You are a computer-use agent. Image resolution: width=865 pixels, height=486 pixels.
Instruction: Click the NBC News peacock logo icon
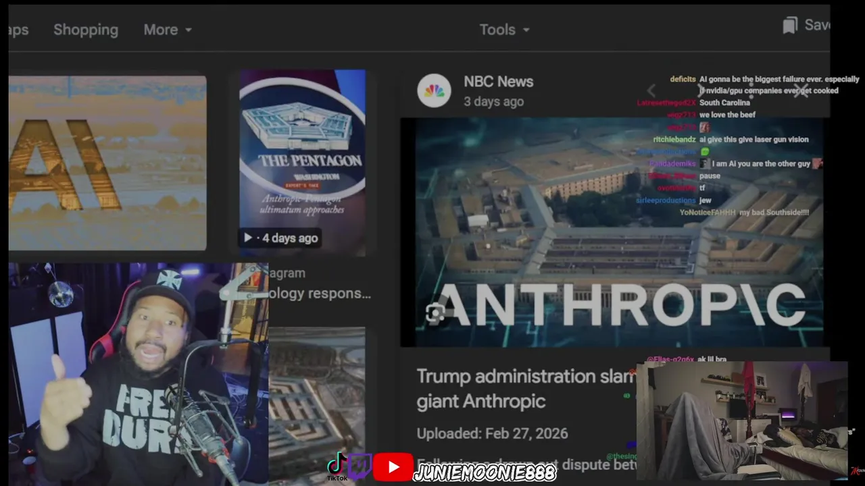click(x=434, y=90)
